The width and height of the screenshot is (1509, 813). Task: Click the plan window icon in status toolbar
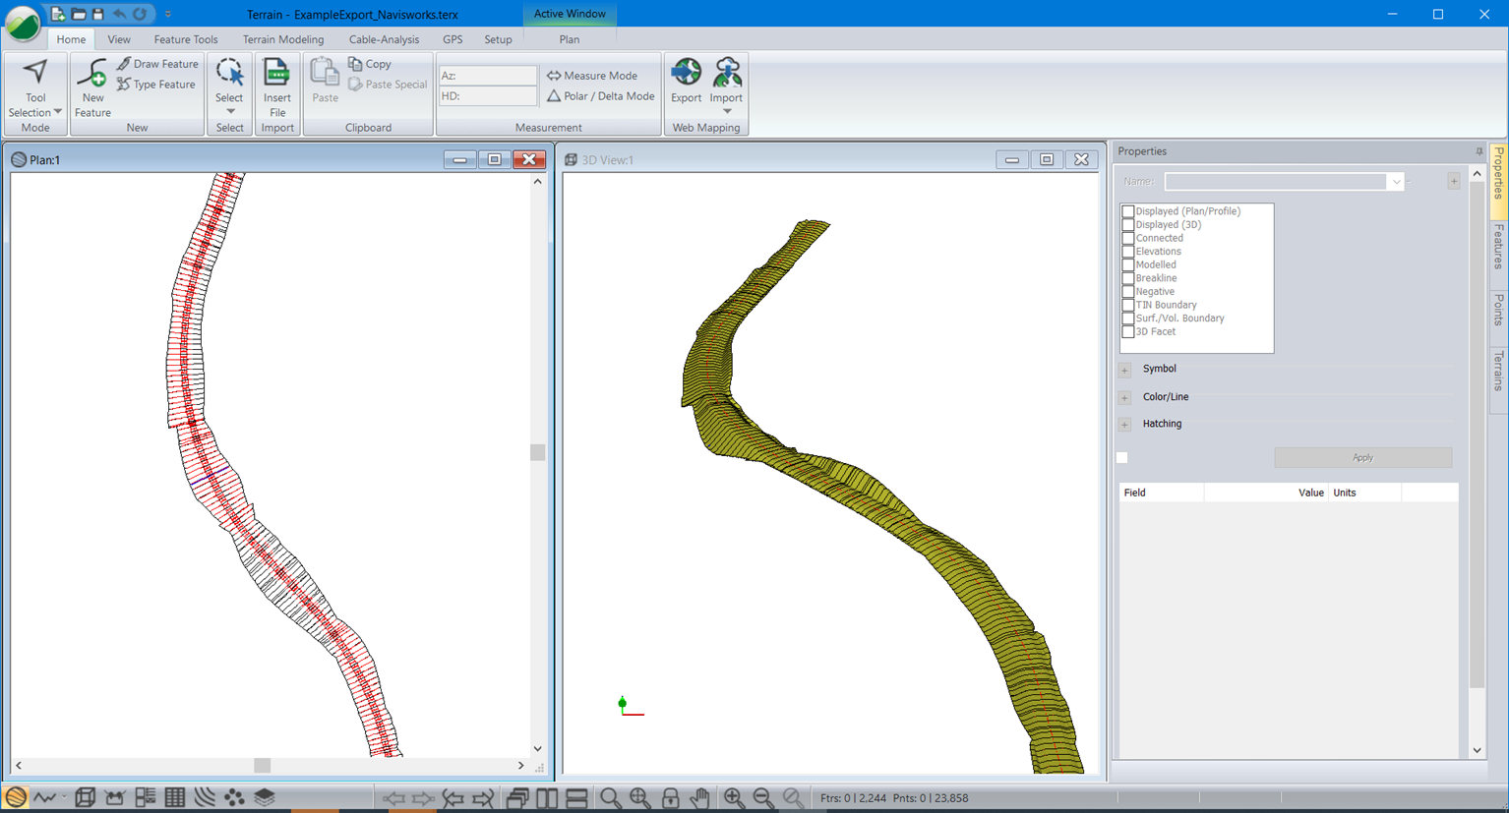coord(16,797)
